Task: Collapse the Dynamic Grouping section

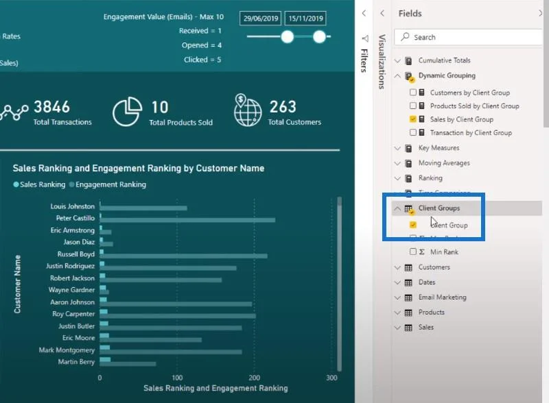Action: pyautogui.click(x=397, y=75)
